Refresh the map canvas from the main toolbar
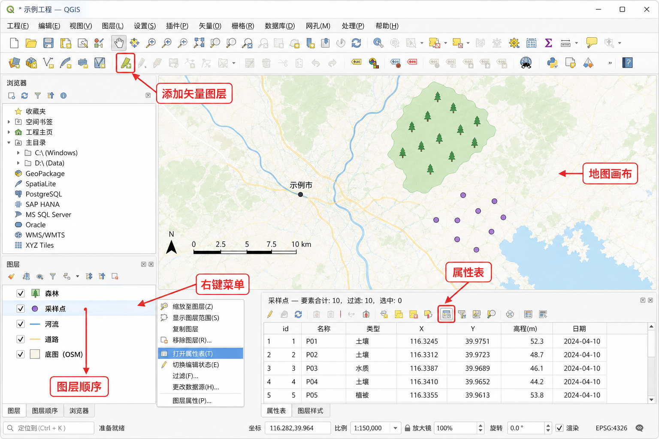The width and height of the screenshot is (659, 439). pyautogui.click(x=356, y=43)
